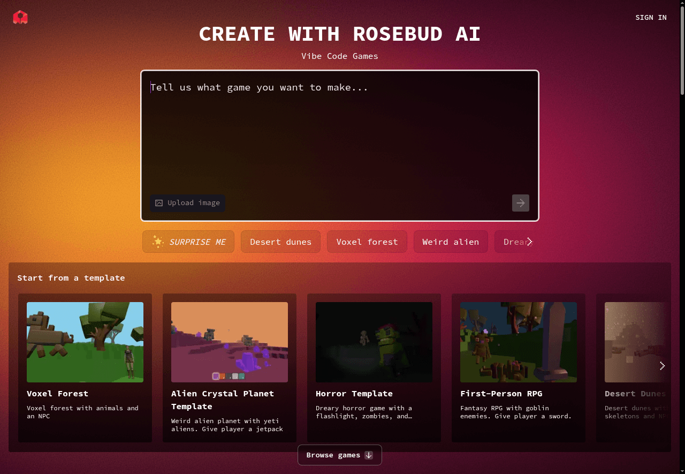Select the Voxel forest prompt chip
685x474 pixels.
point(367,242)
